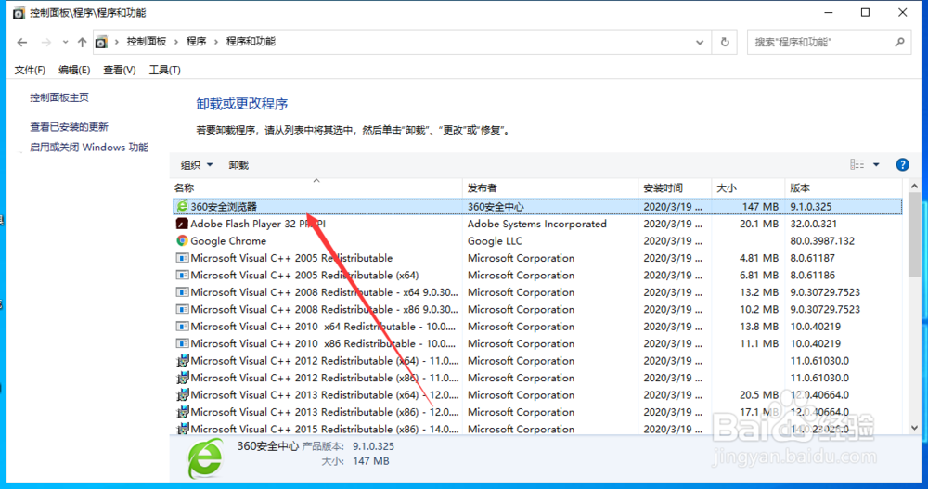Viewport: 928px width, 489px height.
Task: Click the change view icon
Action: point(857,164)
